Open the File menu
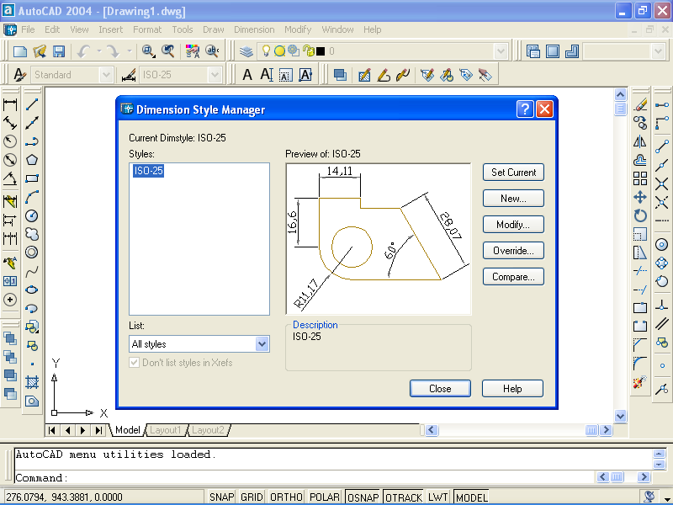The width and height of the screenshot is (673, 505). (28, 29)
